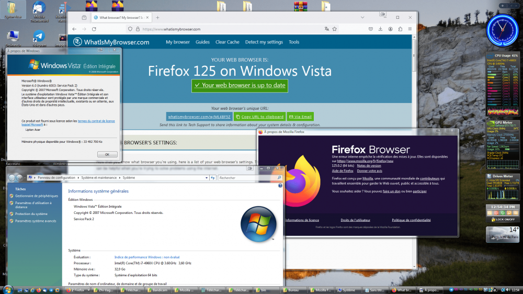Viewport: 523px width, 294px height.
Task: Click the Firefox reload page icon
Action: coord(94,29)
